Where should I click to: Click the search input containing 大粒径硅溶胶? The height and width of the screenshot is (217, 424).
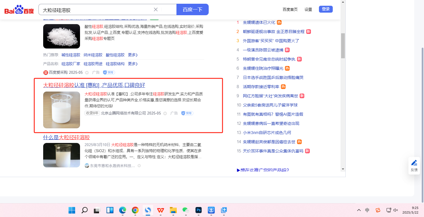[x=96, y=10]
